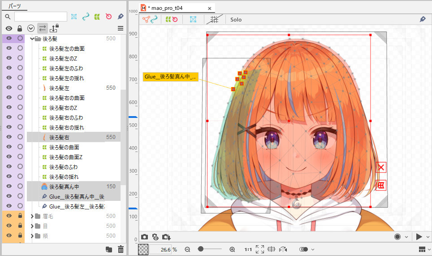This screenshot has height=256, width=432.
Task: Click the camera snapshot icon below the canvas
Action: tap(144, 237)
